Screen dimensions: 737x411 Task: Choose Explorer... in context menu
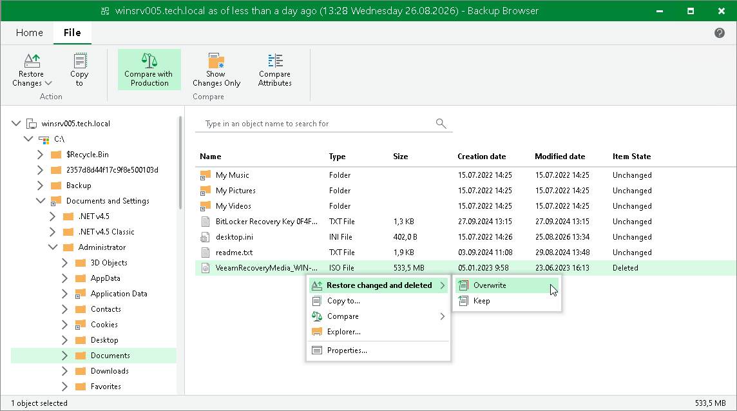point(378,332)
